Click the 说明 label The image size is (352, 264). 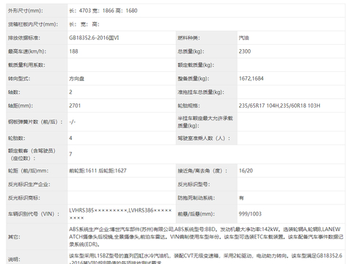point(14,260)
